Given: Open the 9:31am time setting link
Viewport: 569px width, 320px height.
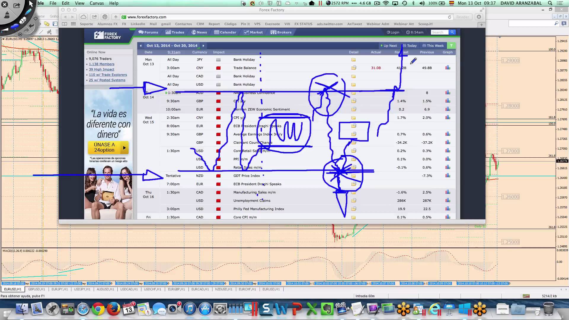Looking at the screenshot, I should [x=174, y=52].
